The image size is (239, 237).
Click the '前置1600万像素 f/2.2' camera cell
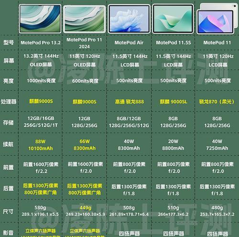(41, 168)
